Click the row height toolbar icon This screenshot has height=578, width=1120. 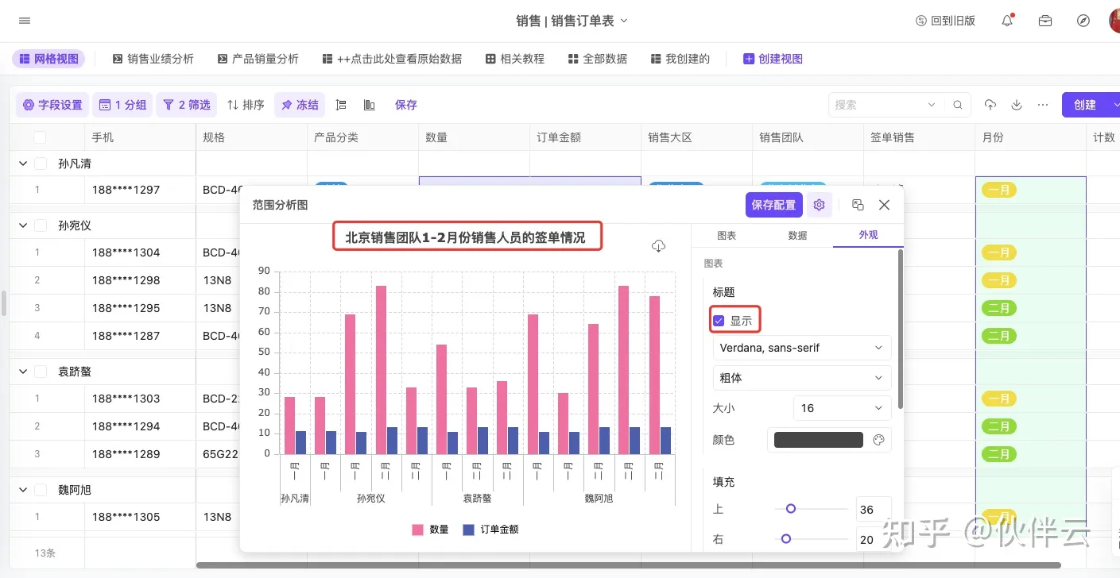(341, 105)
